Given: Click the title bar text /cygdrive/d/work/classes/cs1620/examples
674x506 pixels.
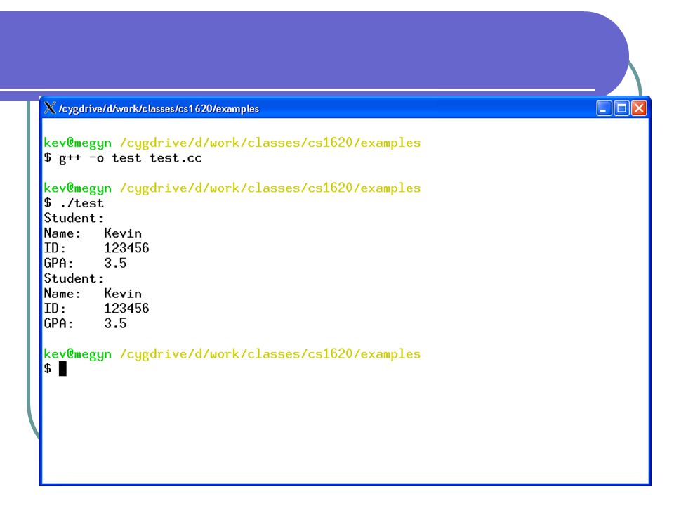Looking at the screenshot, I should 159,109.
